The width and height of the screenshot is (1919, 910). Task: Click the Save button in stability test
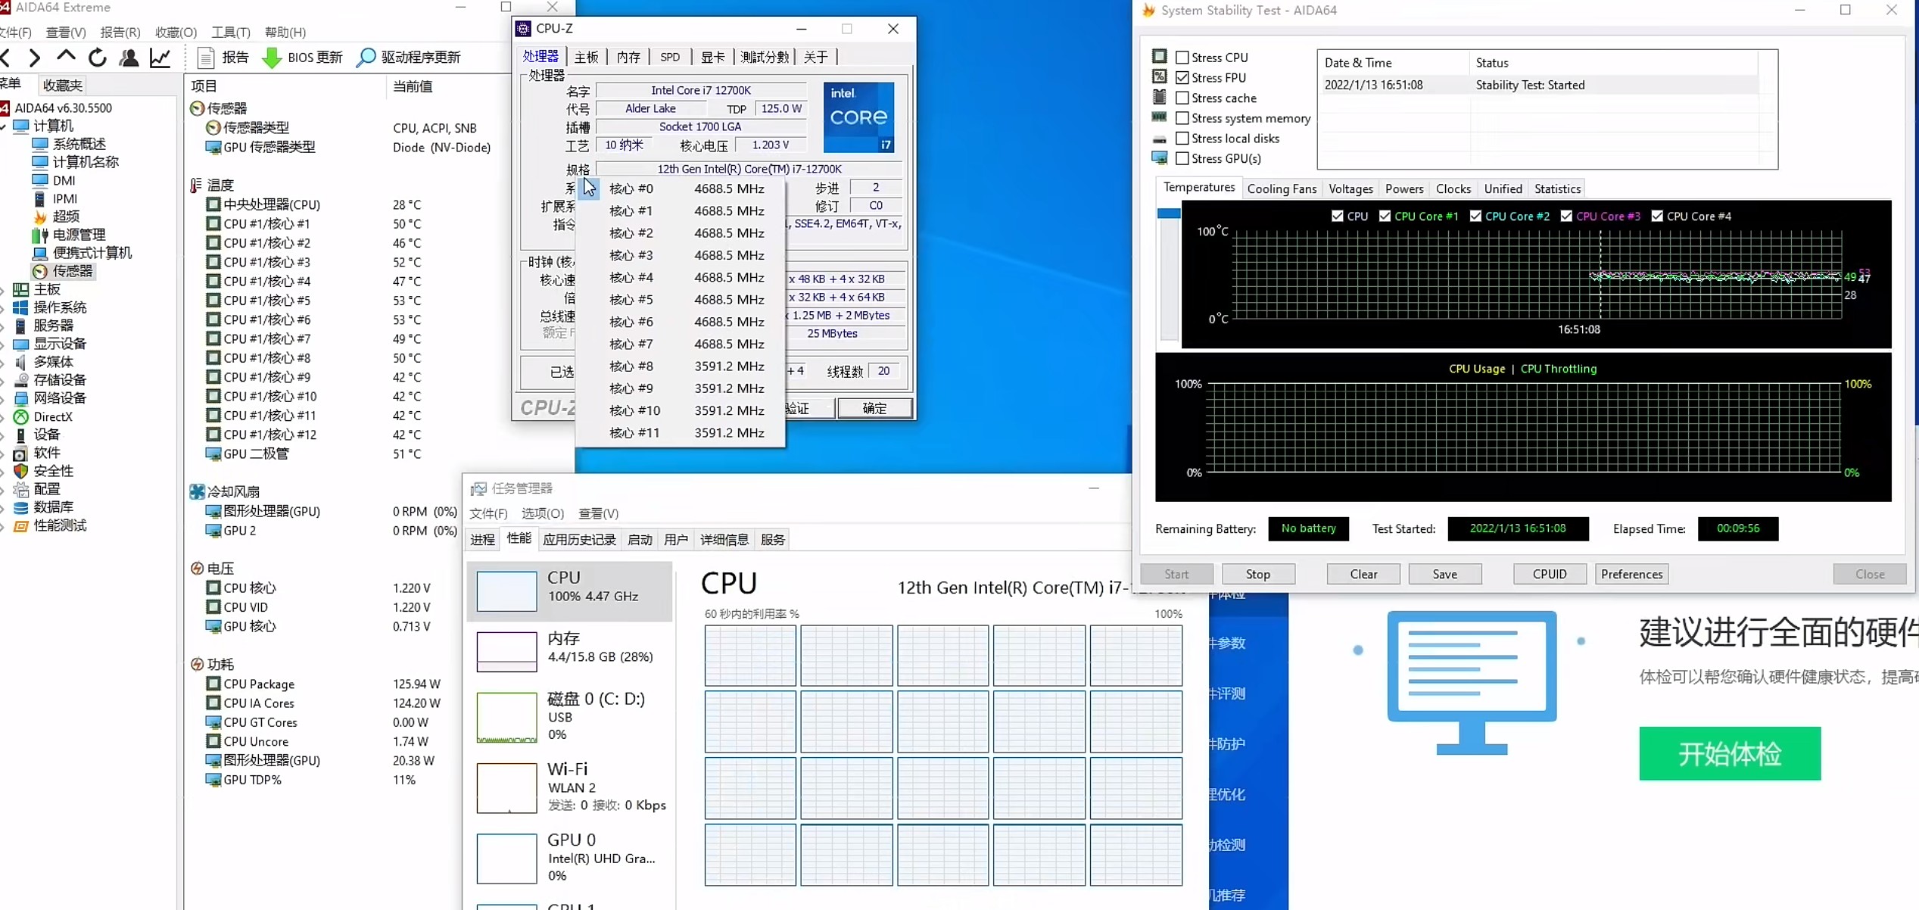[x=1444, y=574]
